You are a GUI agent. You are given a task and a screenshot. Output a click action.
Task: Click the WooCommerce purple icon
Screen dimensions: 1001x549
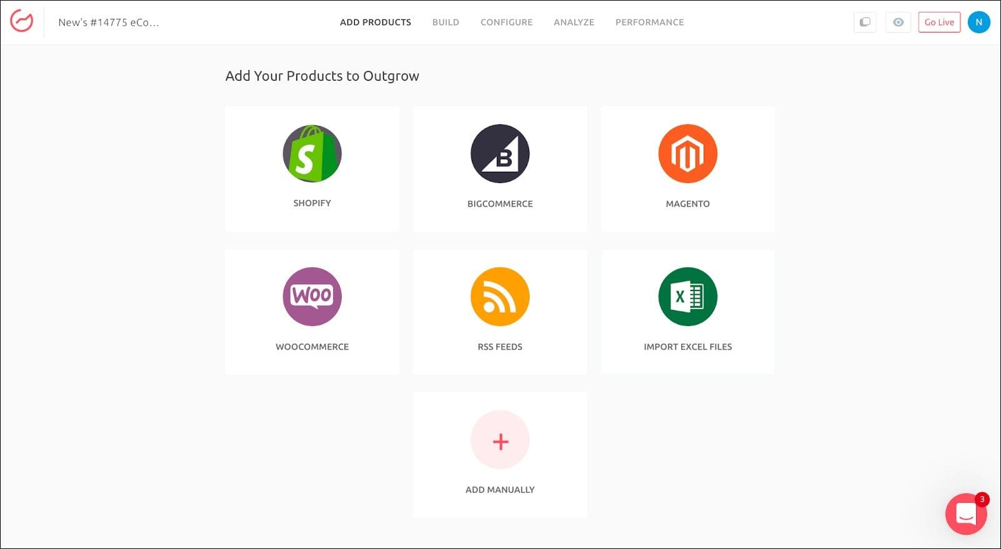(312, 297)
